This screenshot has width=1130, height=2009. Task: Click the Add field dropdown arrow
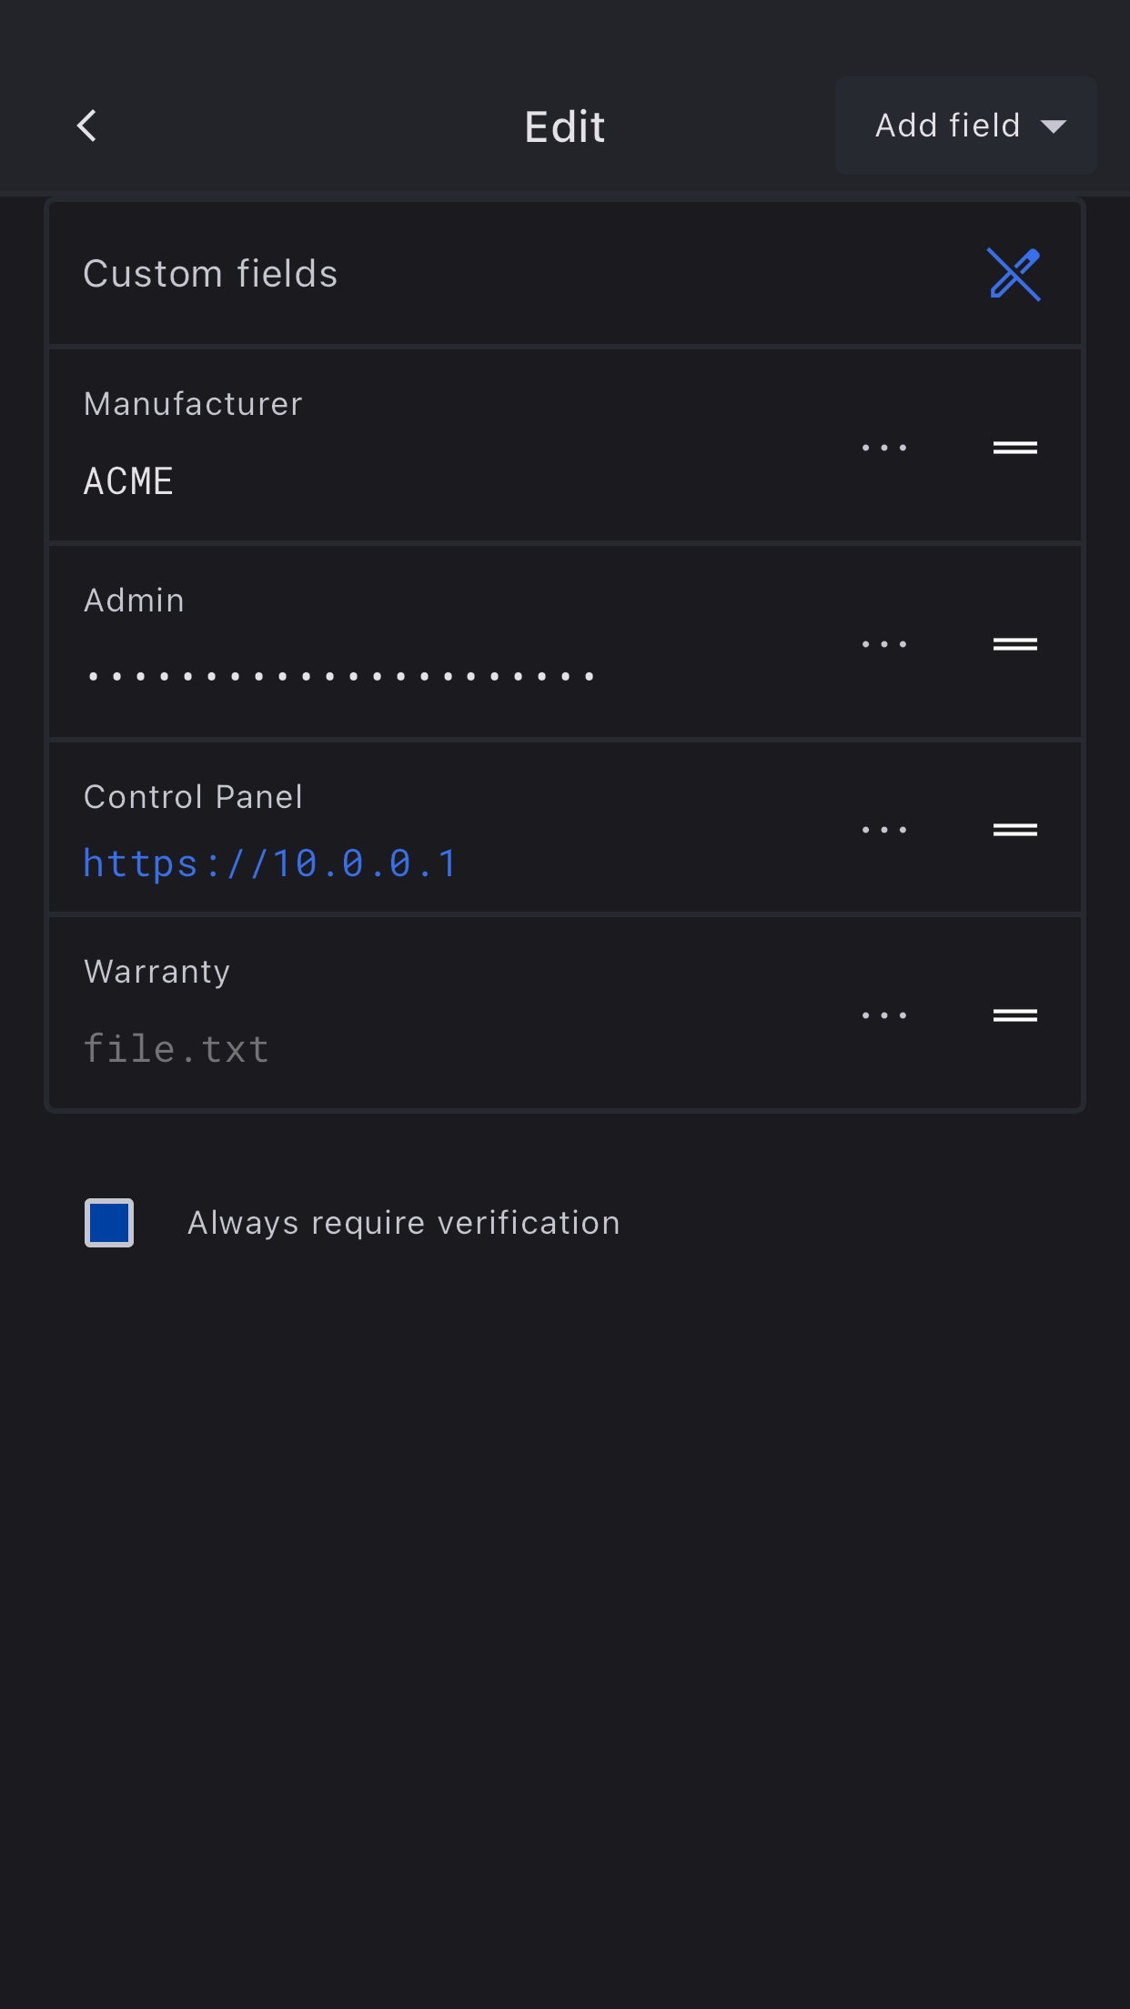coord(1053,126)
